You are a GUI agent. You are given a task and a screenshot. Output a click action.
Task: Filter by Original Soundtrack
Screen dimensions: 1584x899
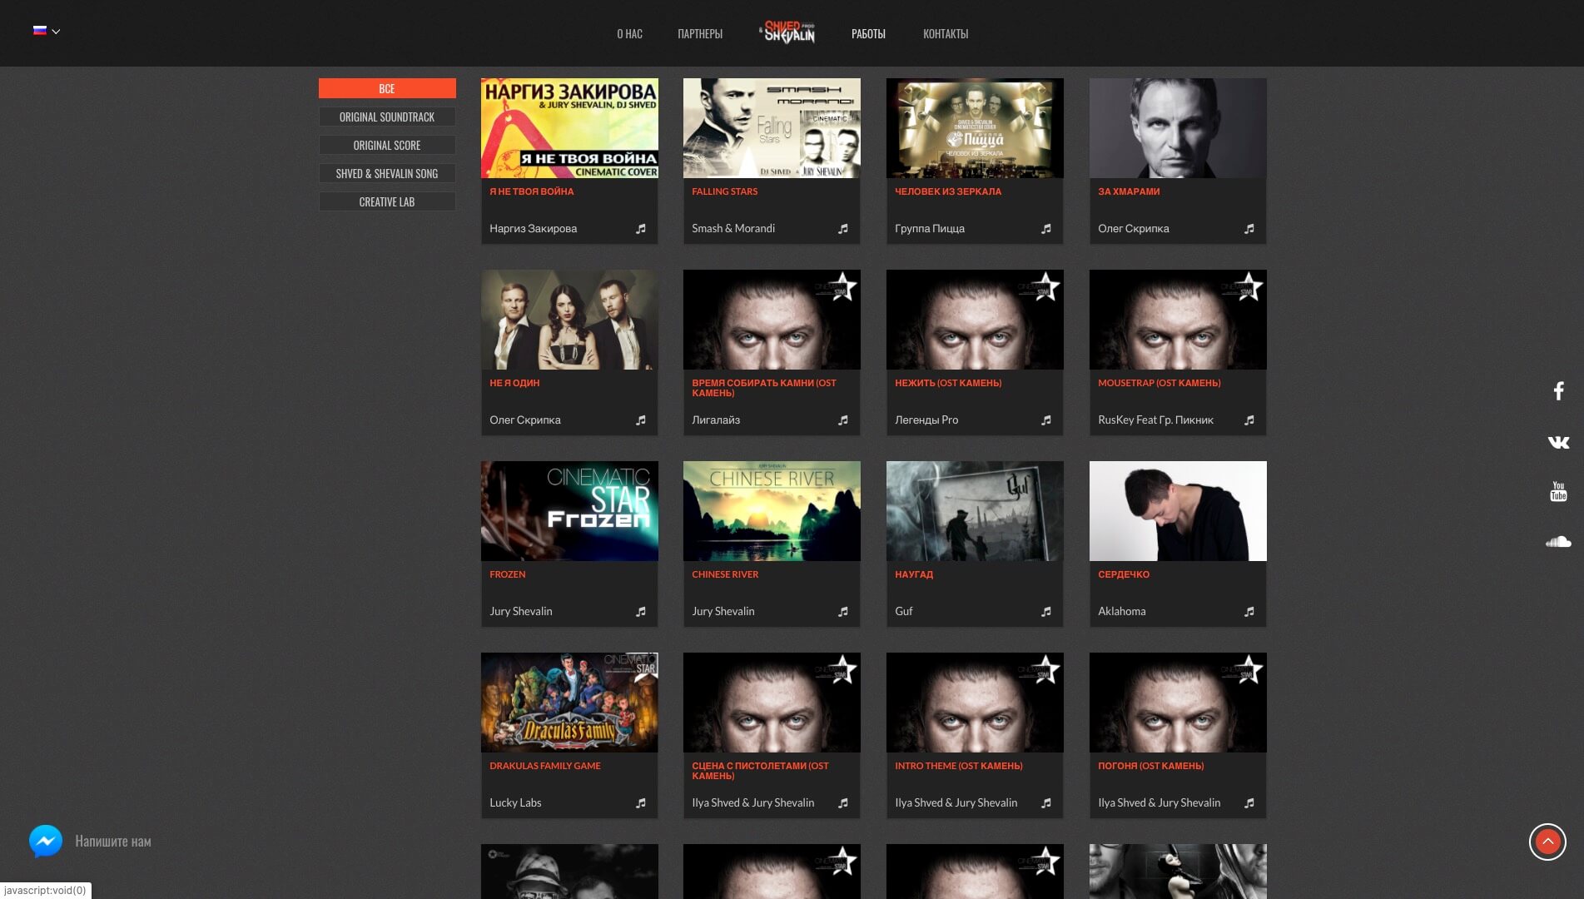pyautogui.click(x=387, y=117)
